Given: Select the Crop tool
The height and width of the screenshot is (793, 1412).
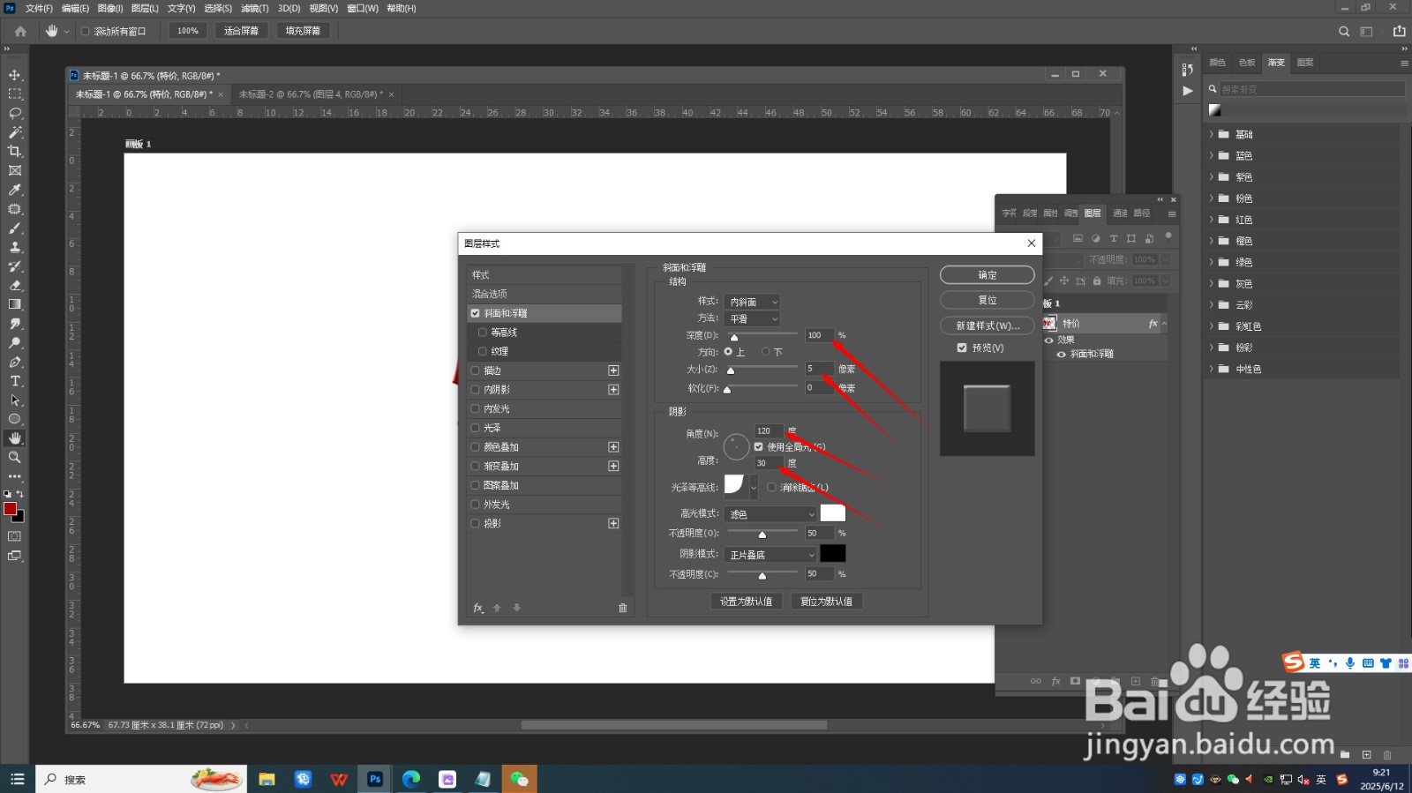Looking at the screenshot, I should tap(15, 152).
